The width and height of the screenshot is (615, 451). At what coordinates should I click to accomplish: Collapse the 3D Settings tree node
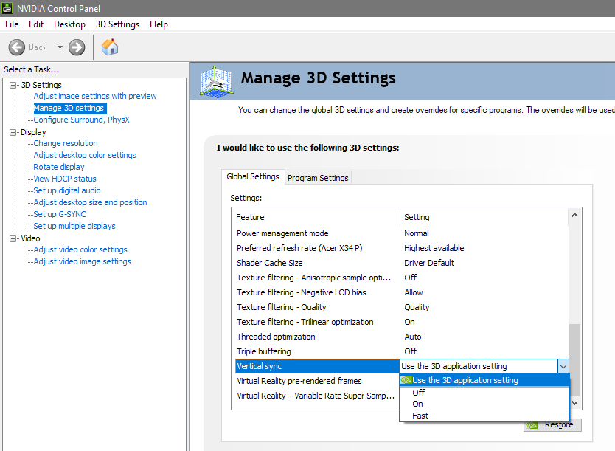tap(13, 85)
